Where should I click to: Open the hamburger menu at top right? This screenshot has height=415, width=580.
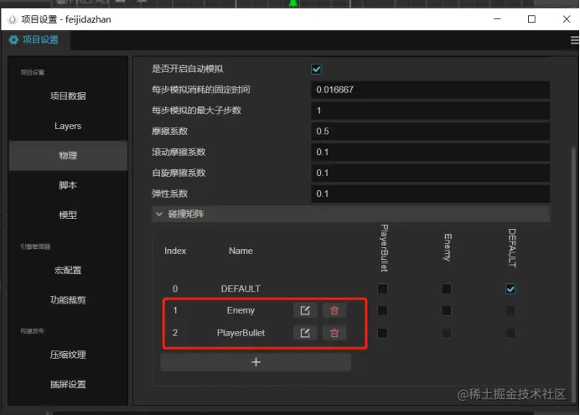click(574, 40)
